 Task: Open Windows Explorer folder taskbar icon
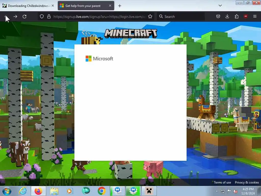[54, 191]
